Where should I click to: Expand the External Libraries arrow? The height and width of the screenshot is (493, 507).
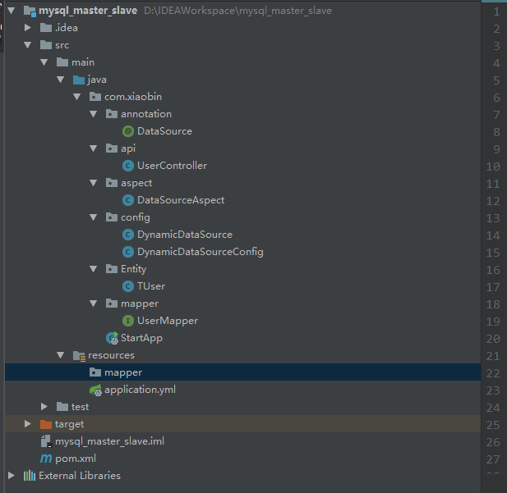click(12, 476)
